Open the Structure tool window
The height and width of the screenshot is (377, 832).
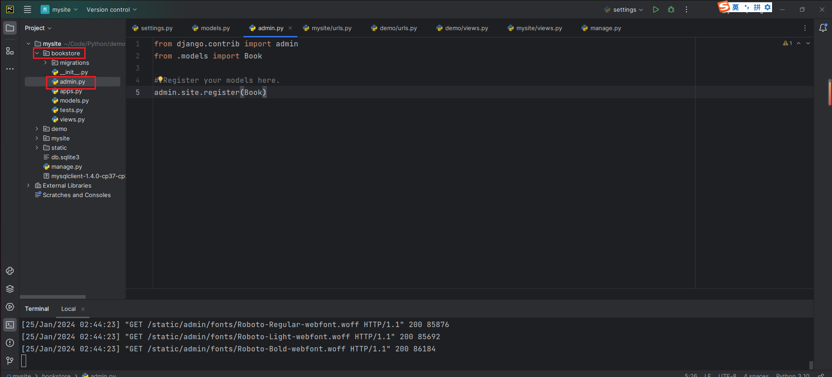click(10, 51)
